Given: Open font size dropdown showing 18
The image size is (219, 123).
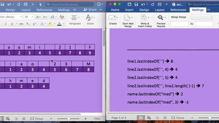Looking at the screenshot, I should point(32,17).
